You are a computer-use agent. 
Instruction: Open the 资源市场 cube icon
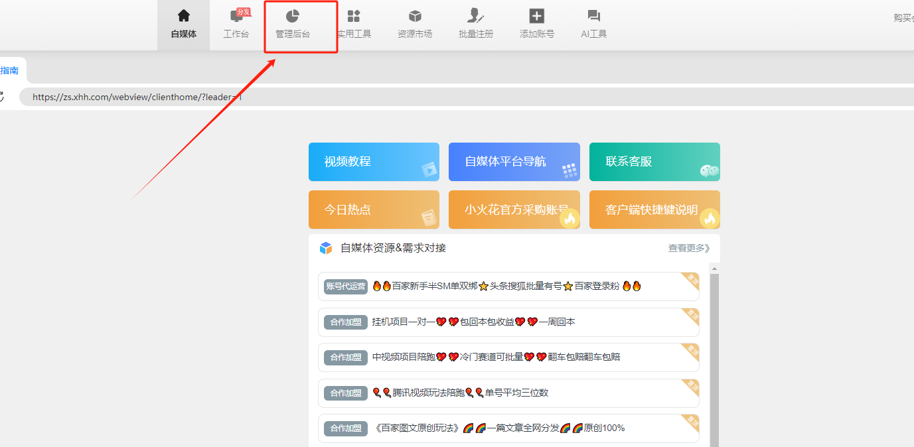click(x=415, y=17)
